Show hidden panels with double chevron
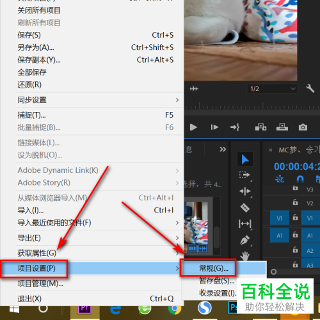This screenshot has height=320, width=320. click(223, 149)
